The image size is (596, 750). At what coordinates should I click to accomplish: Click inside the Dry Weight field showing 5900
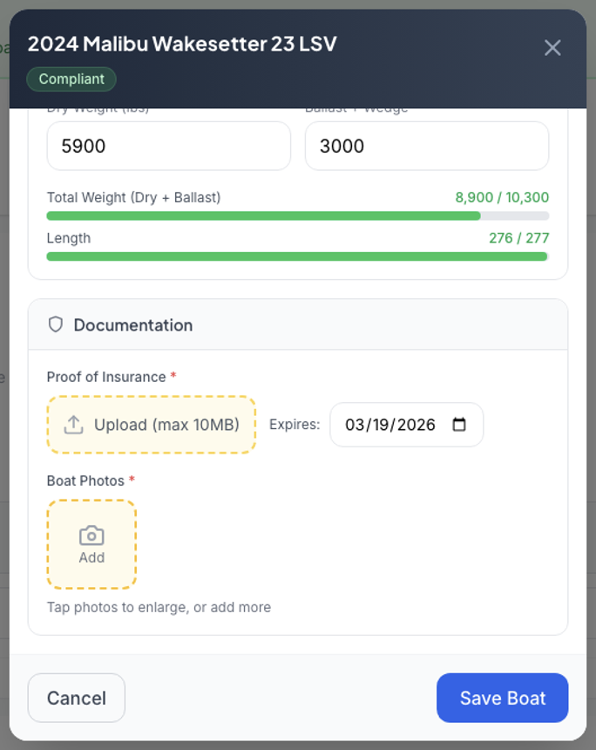pyautogui.click(x=168, y=146)
